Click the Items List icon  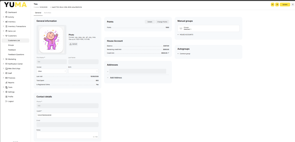pos(6,31)
